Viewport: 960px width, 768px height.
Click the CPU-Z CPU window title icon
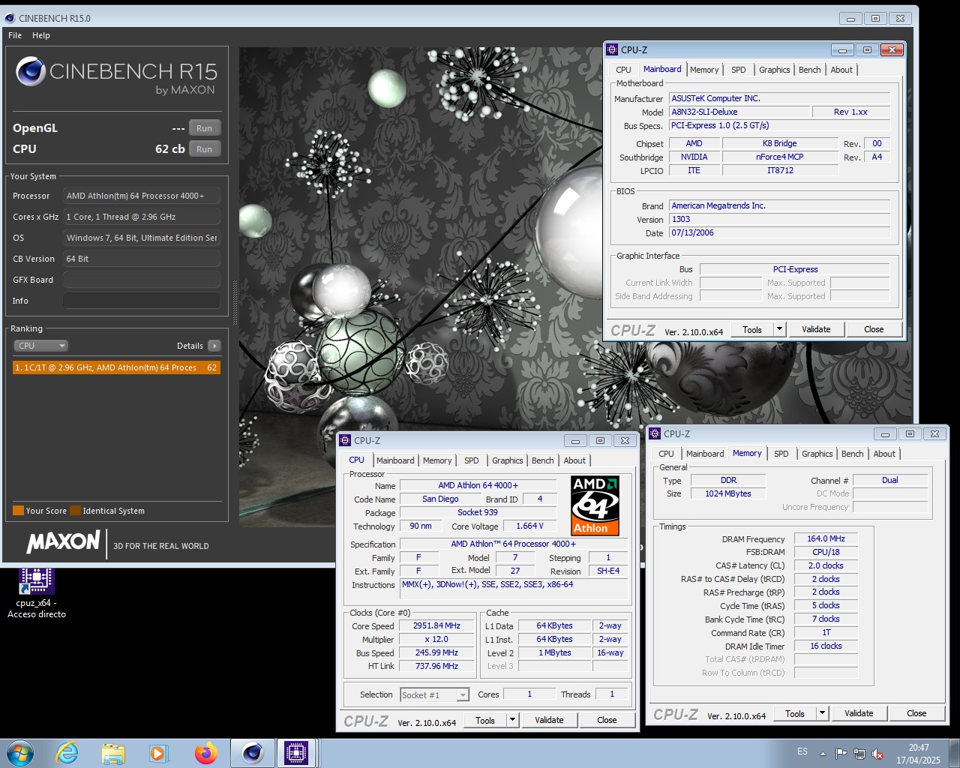tap(345, 440)
